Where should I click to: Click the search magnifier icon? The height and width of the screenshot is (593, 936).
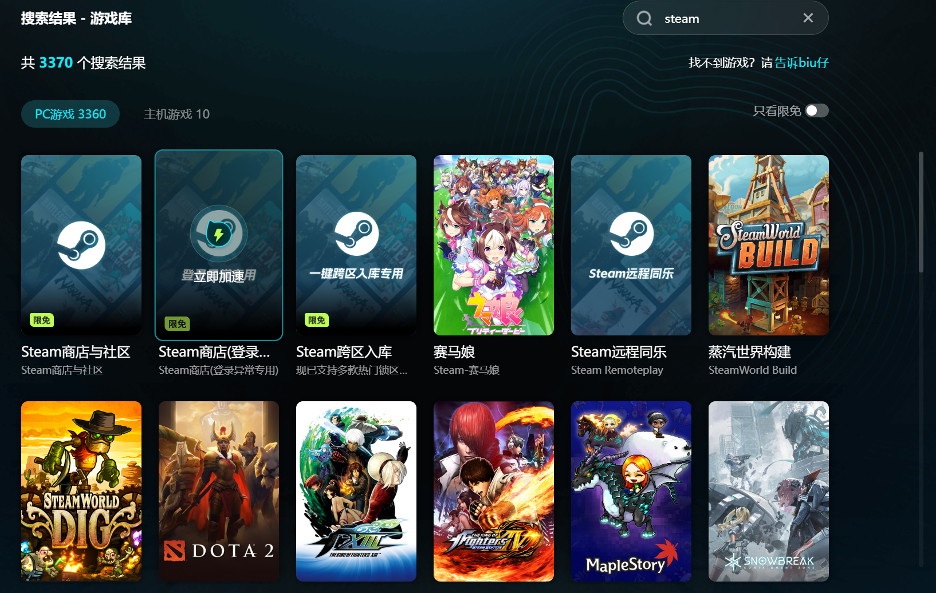click(644, 18)
